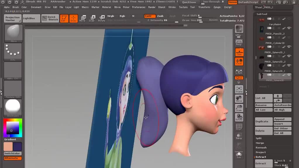Open the Document menu
This screenshot has width=299, height=168.
(x=36, y=7)
